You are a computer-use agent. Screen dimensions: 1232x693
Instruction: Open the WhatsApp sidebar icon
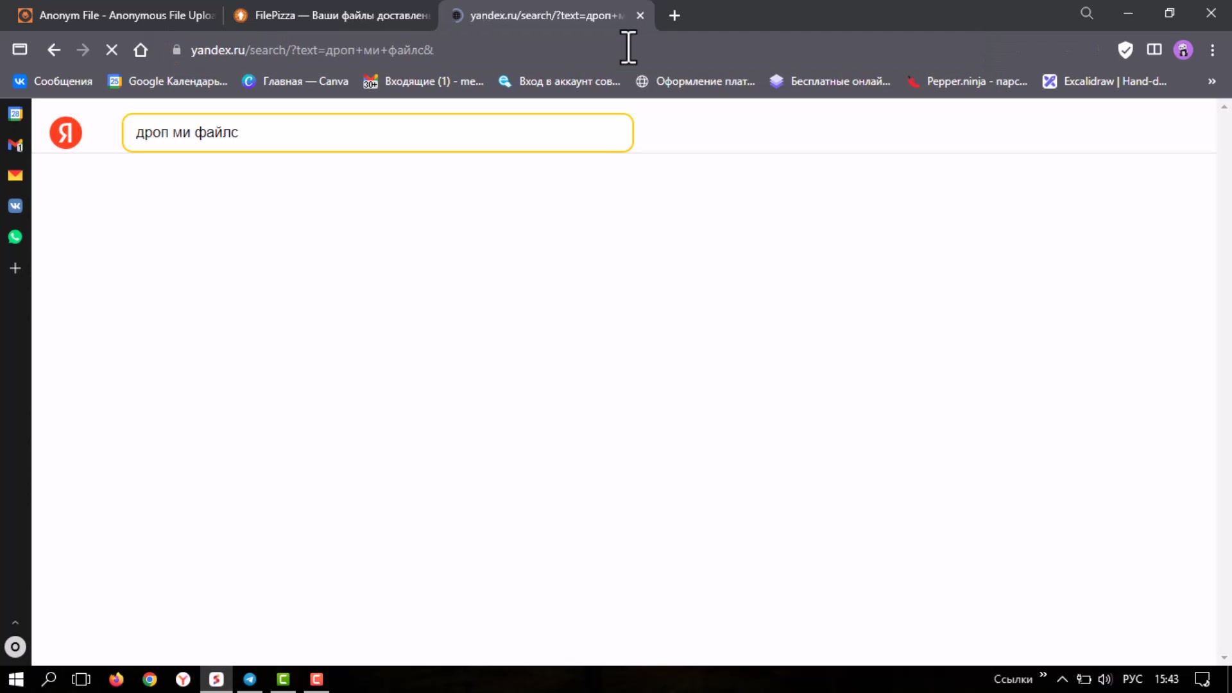point(15,237)
